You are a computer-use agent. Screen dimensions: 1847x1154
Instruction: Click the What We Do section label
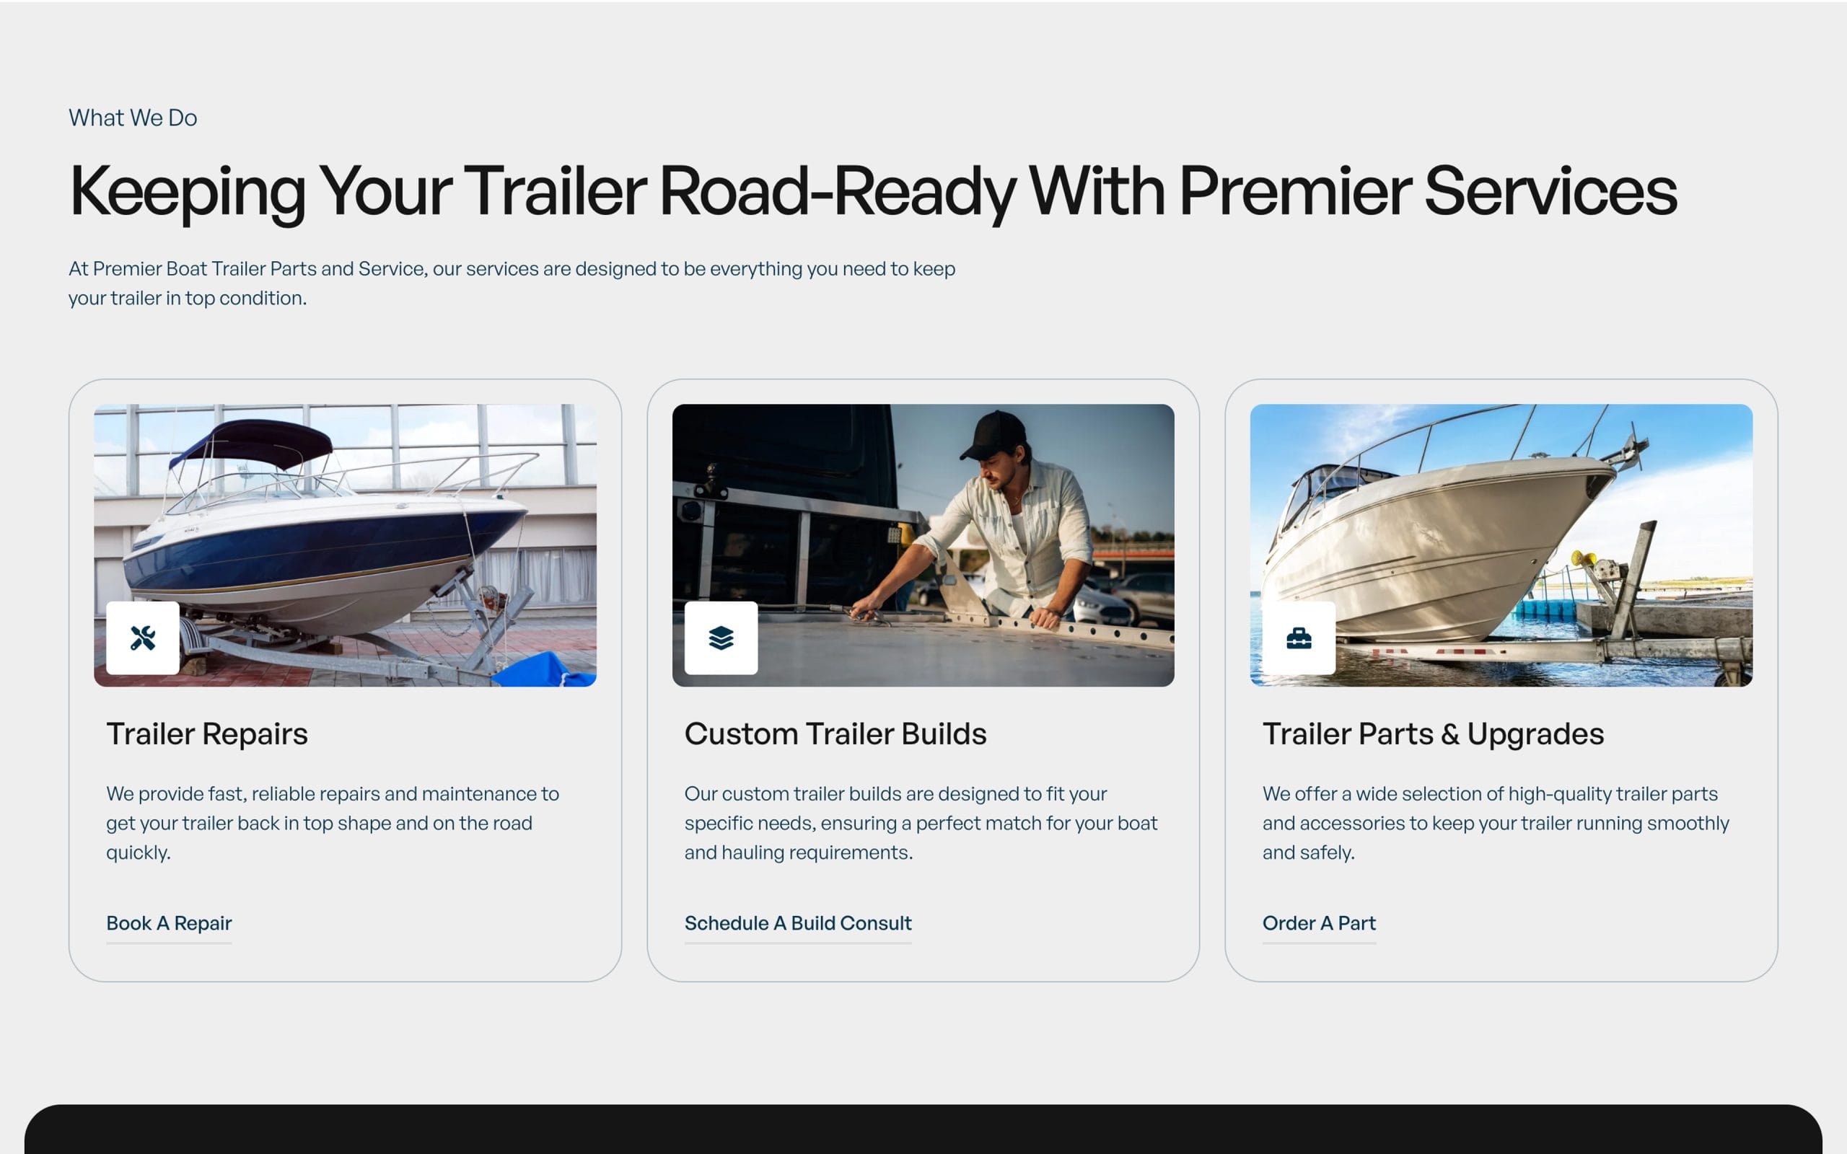[133, 118]
